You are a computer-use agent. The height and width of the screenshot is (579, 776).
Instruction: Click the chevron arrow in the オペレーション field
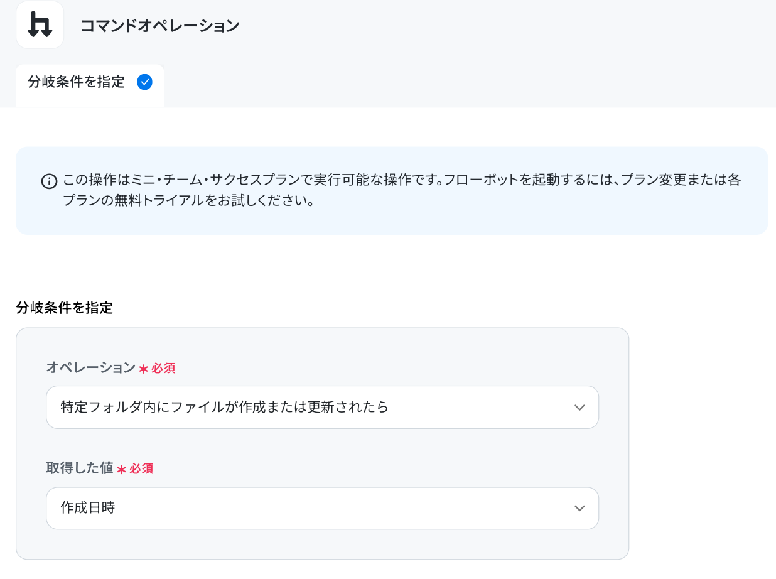(579, 408)
